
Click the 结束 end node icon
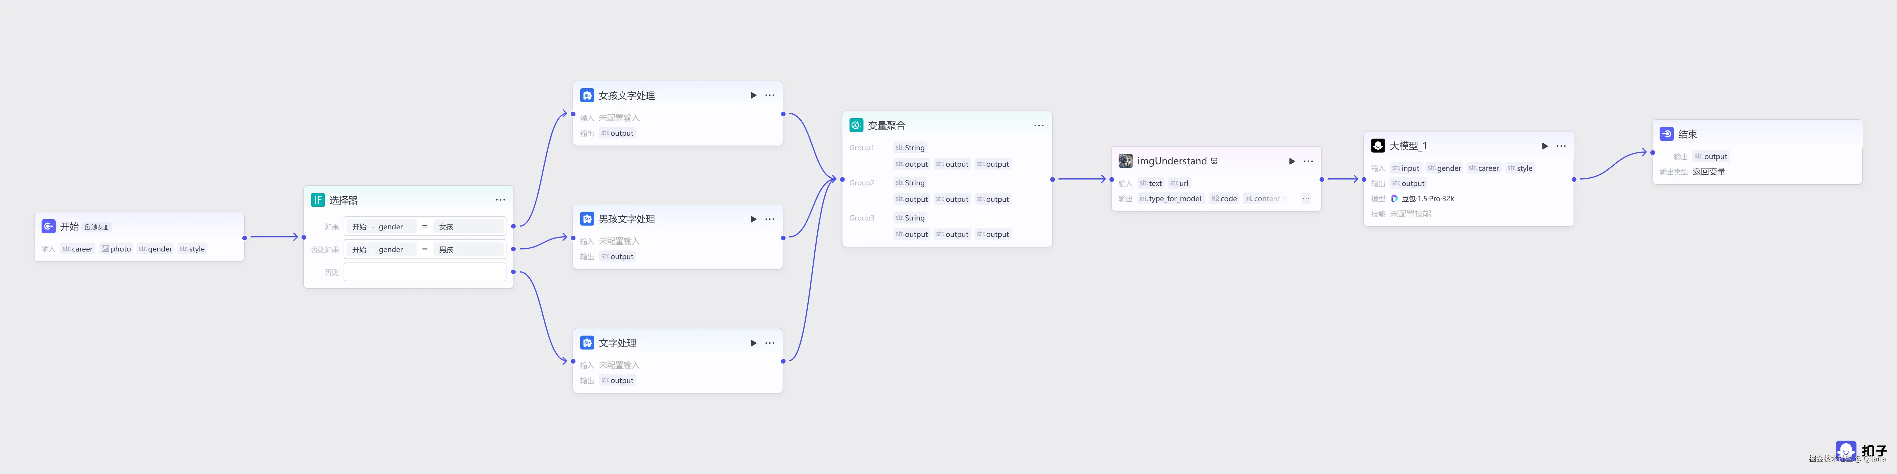point(1667,134)
